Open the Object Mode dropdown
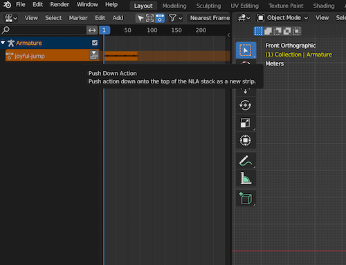 click(x=282, y=18)
